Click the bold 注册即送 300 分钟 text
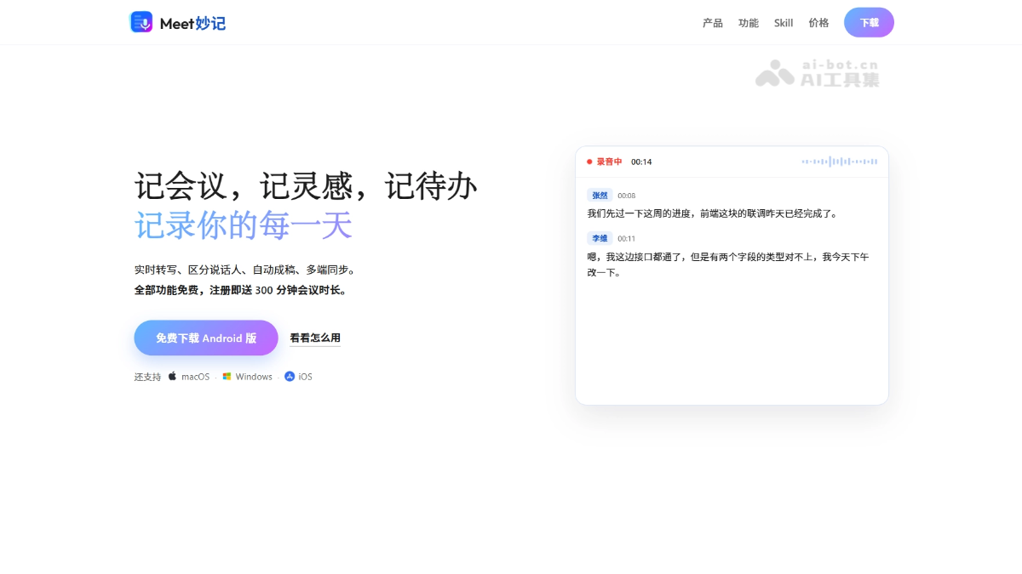 click(x=241, y=290)
